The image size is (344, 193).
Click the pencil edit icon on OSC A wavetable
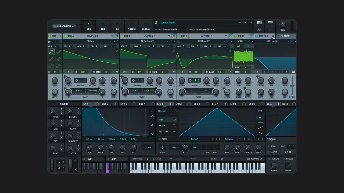tap(117, 51)
